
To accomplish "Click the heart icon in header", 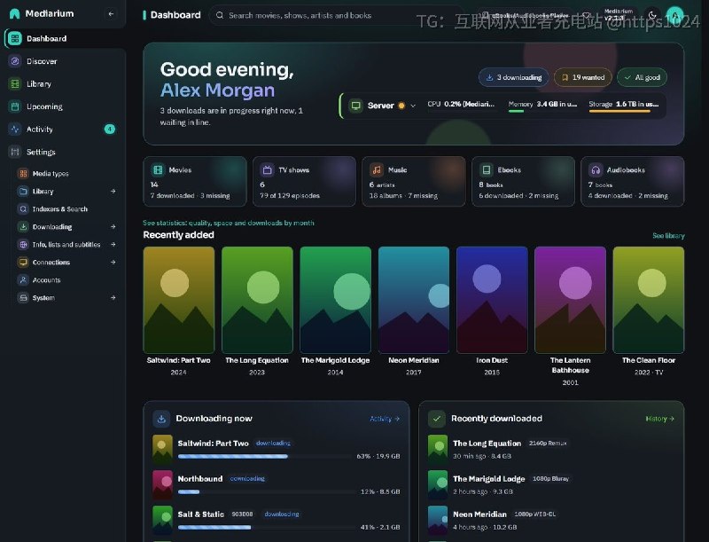I will (587, 15).
